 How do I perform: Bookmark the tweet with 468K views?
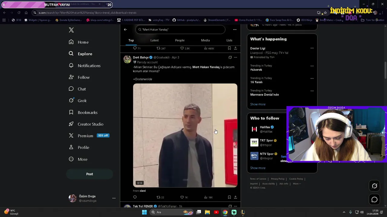click(x=229, y=48)
